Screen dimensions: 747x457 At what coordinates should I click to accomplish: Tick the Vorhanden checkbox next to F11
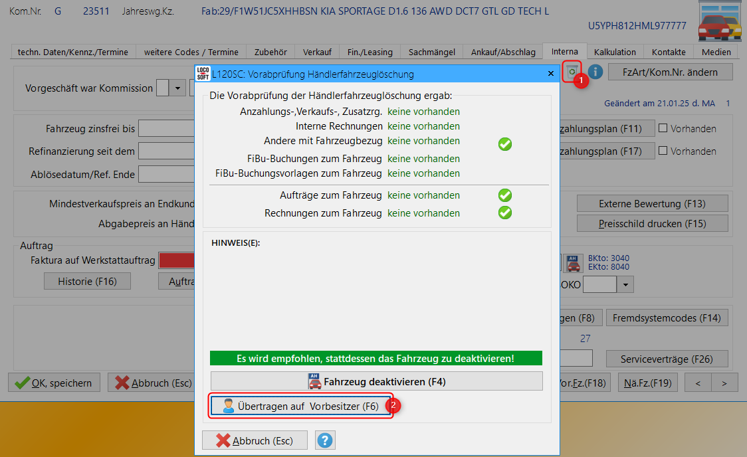(663, 128)
